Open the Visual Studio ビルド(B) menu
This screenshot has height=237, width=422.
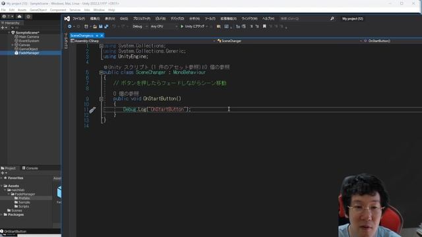click(x=160, y=18)
